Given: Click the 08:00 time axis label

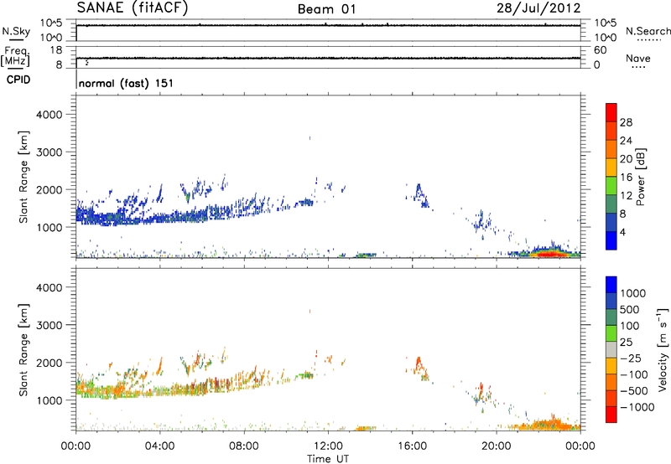Looking at the screenshot, I should [x=244, y=446].
